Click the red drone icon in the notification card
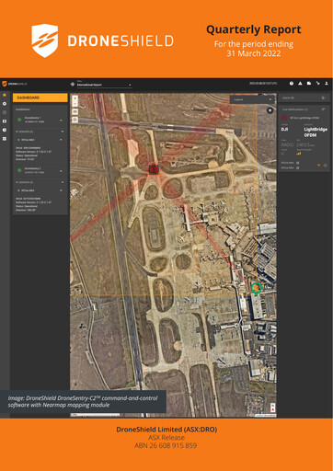Viewport: 333px width, 471px height. click(x=284, y=118)
